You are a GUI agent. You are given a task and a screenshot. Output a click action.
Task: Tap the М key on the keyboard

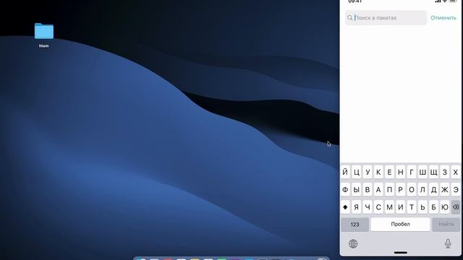pyautogui.click(x=389, y=207)
